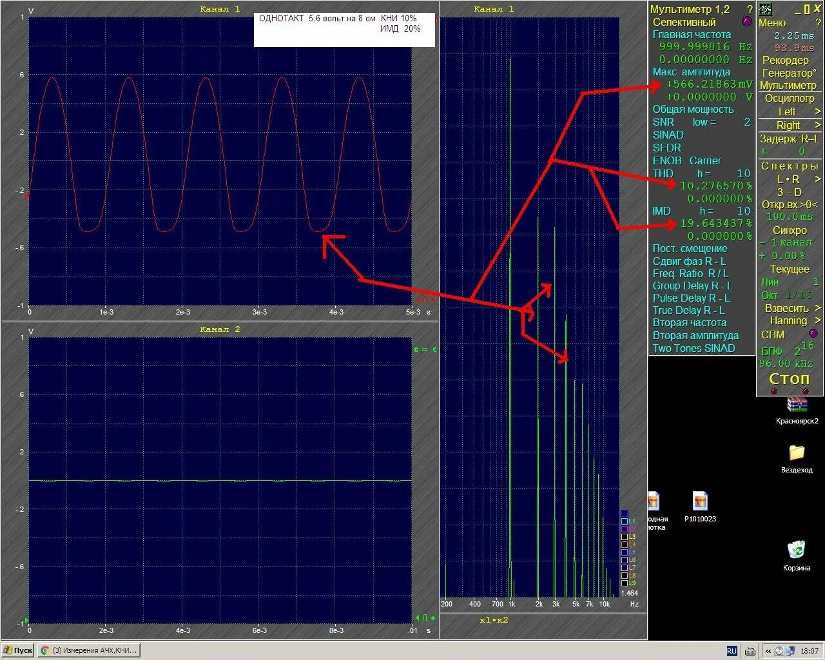The height and width of the screenshot is (660, 825).
Task: Click the disc tray icon
Action: coord(779,651)
